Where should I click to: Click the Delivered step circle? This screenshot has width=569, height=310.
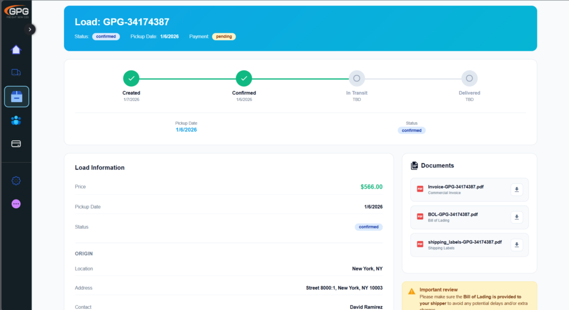point(470,78)
